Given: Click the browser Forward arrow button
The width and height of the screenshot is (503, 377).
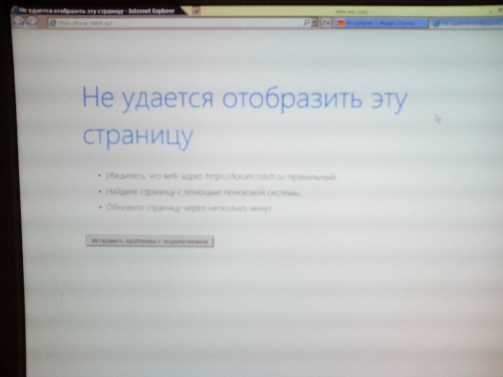Looking at the screenshot, I should tap(32, 22).
